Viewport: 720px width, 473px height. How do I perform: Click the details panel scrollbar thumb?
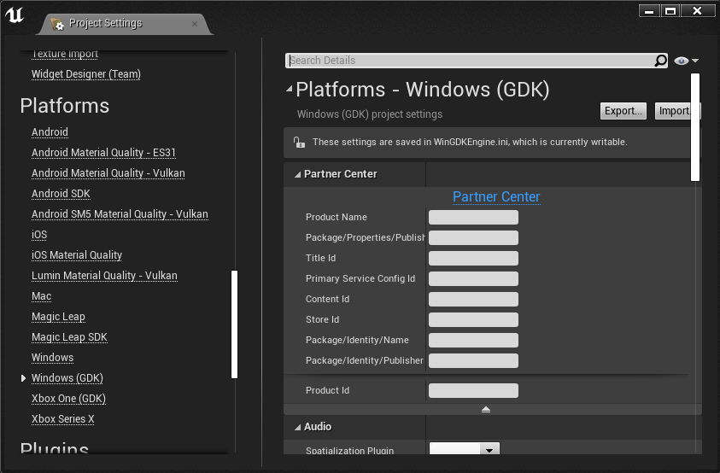(x=695, y=127)
